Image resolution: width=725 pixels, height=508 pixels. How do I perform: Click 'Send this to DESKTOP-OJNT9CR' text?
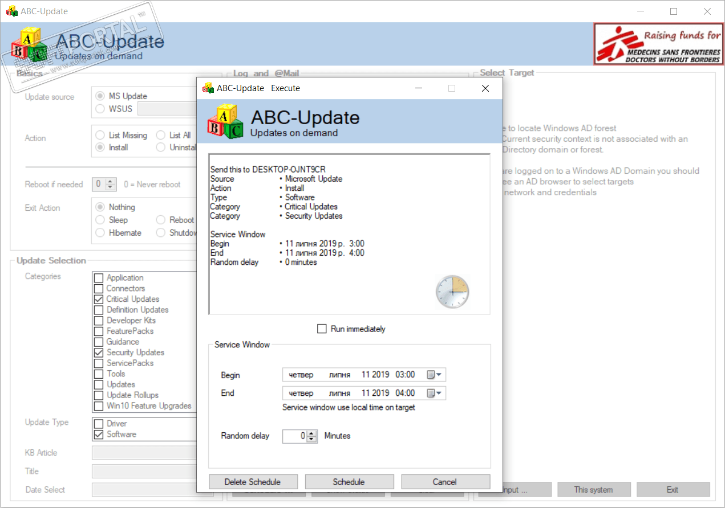(268, 169)
